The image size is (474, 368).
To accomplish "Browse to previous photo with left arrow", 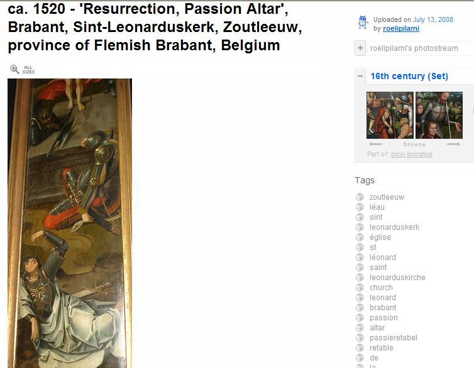I will (375, 144).
